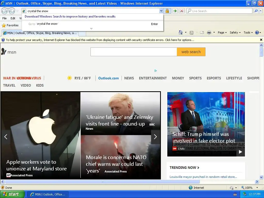Click the Favorites star button
This screenshot has height=198, width=264.
tap(10, 25)
